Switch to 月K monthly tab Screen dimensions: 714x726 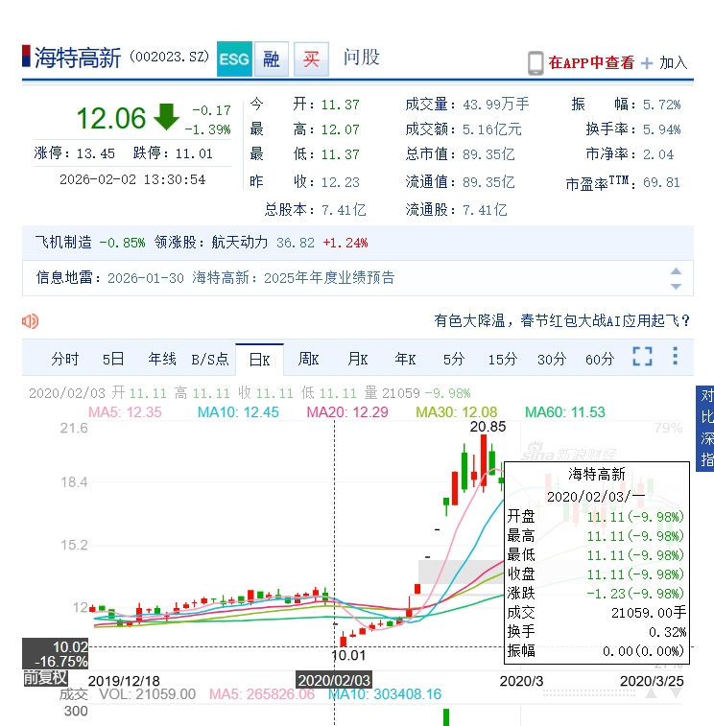357,359
